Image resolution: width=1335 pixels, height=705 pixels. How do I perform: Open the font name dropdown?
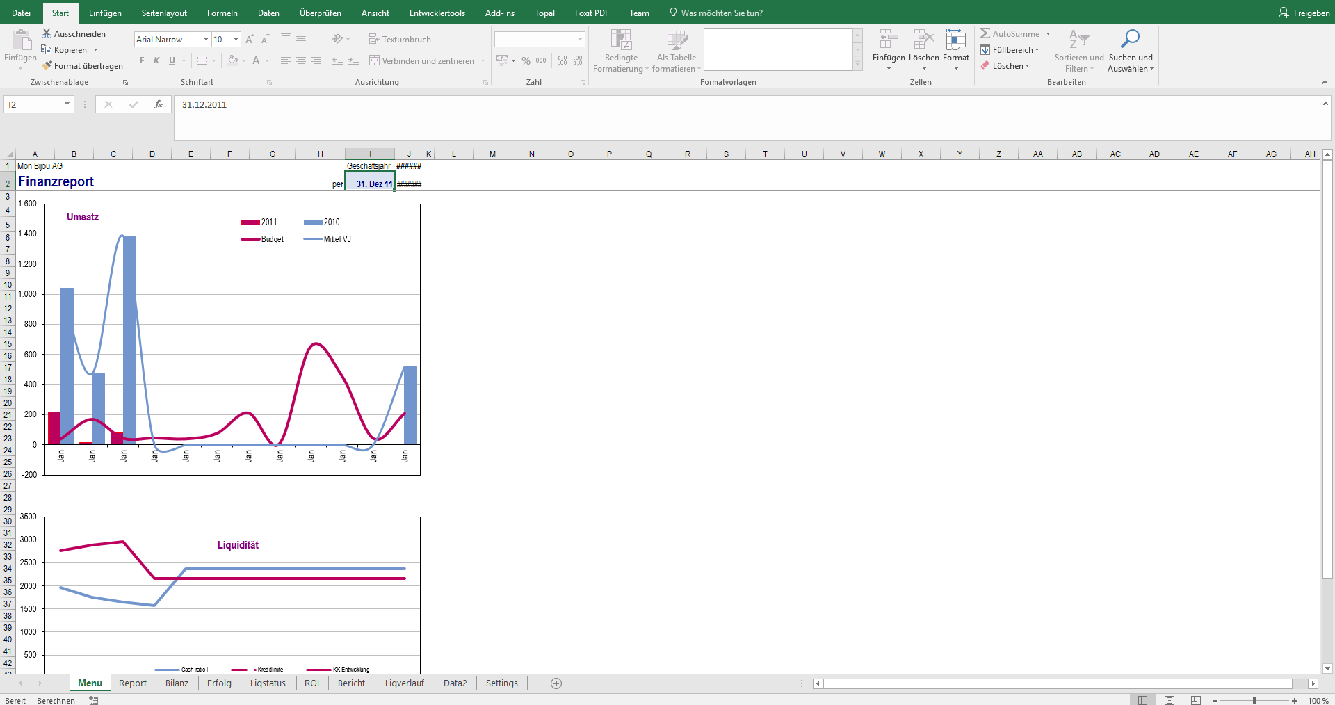(x=206, y=40)
